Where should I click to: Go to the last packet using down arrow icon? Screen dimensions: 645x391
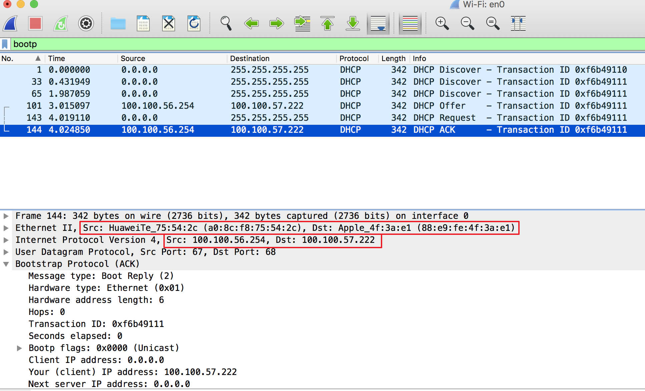tap(353, 23)
